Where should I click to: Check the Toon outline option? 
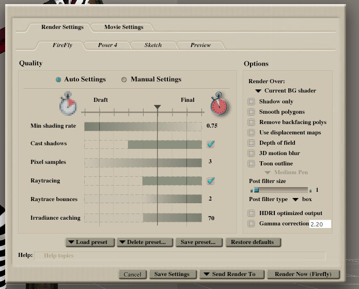[x=252, y=163]
